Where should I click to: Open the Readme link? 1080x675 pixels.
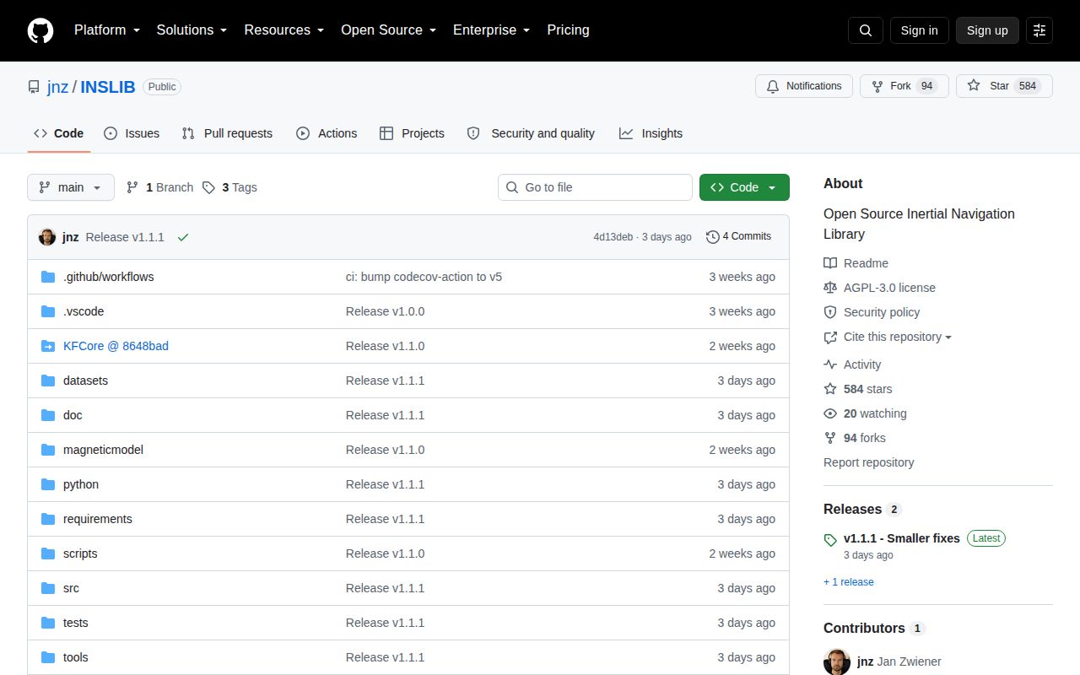click(856, 263)
